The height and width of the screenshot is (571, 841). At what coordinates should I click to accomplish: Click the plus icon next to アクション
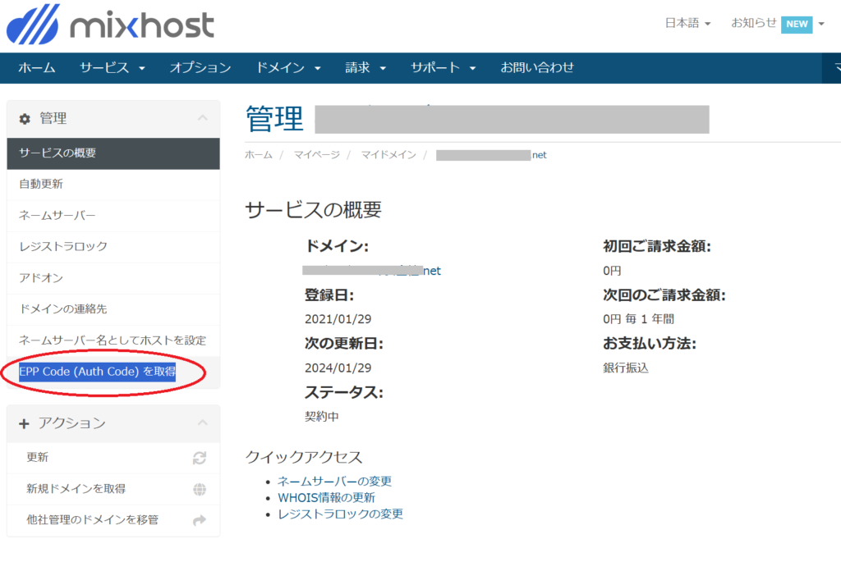pos(24,423)
